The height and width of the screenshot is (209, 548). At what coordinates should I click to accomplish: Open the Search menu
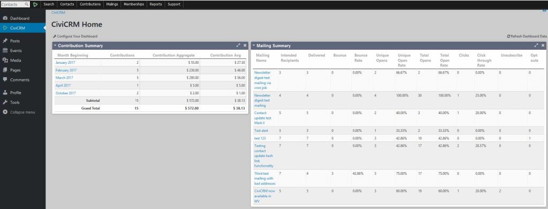[x=49, y=4]
